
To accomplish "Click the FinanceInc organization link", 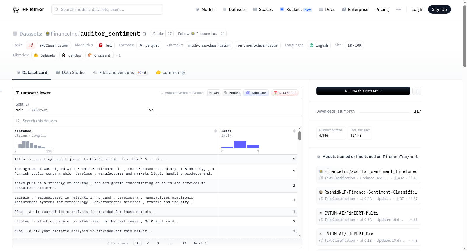I will coord(64,34).
